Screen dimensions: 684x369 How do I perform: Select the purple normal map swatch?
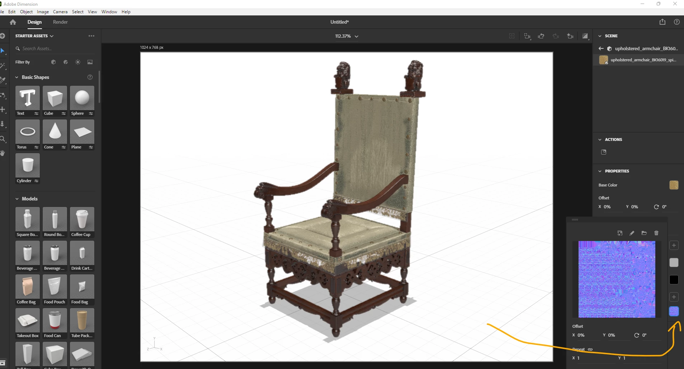(674, 311)
